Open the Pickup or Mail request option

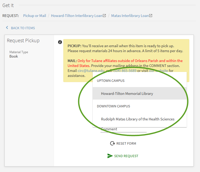(34, 16)
